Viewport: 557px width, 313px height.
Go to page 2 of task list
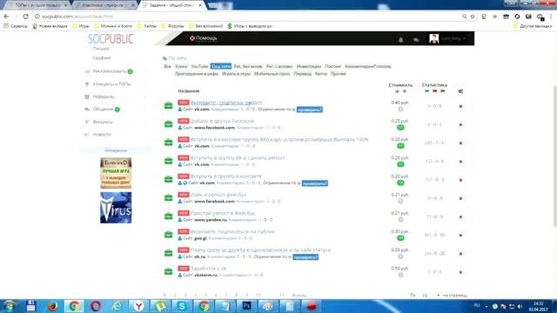click(x=175, y=296)
